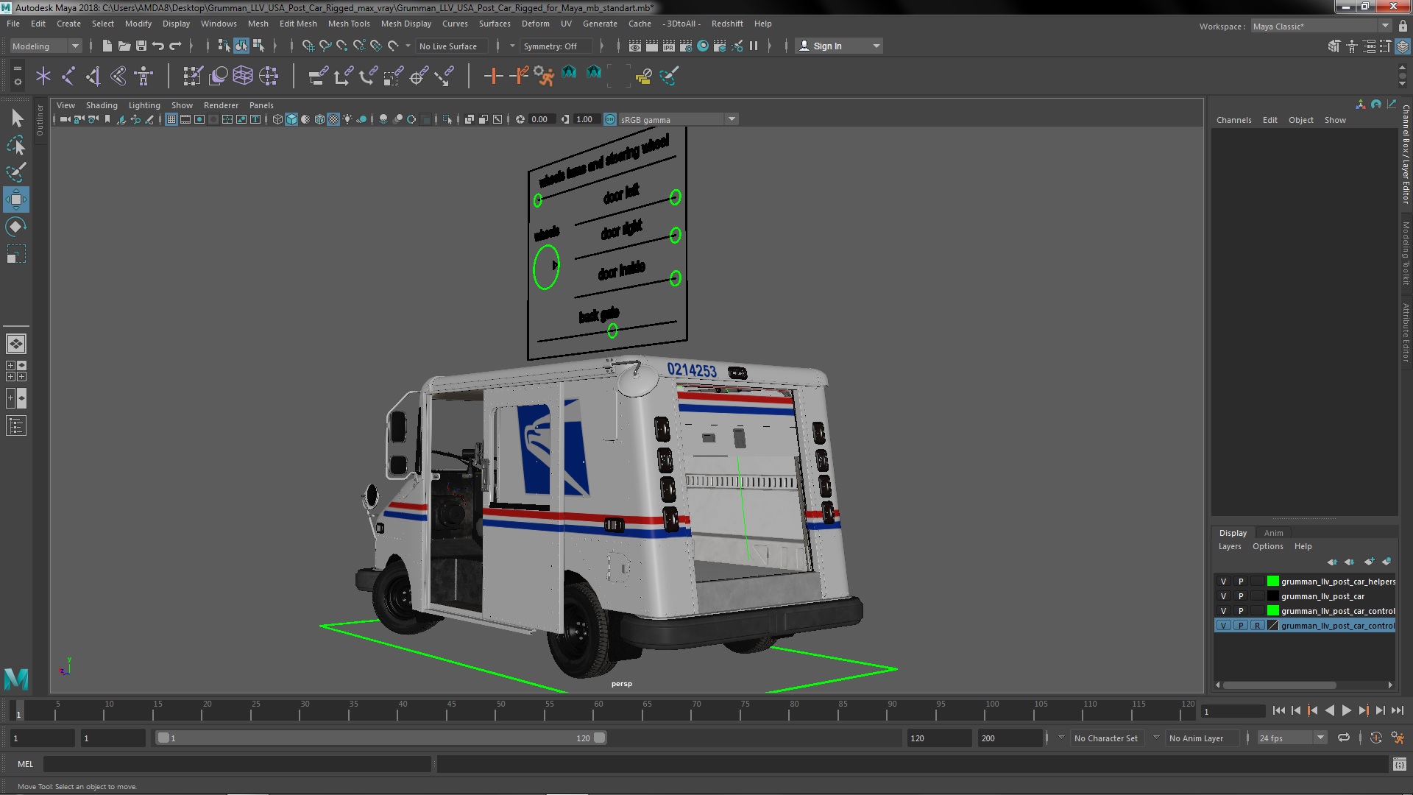Select the arrow Select tool in toolbox
This screenshot has width=1413, height=795.
click(16, 118)
